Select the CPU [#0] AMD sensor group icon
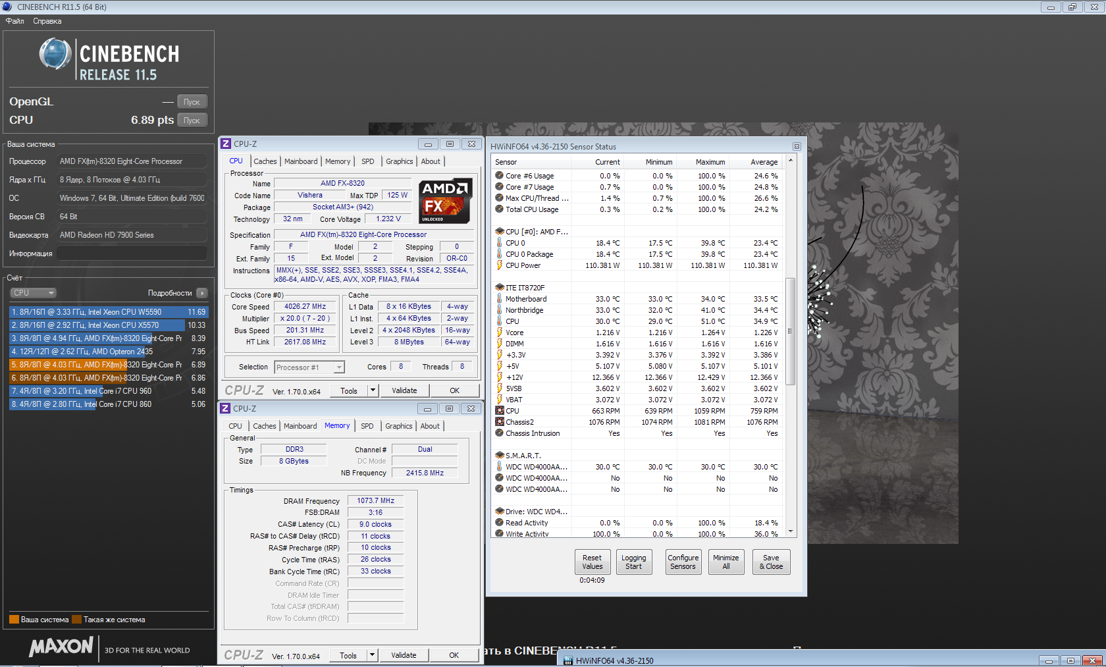 pos(499,232)
